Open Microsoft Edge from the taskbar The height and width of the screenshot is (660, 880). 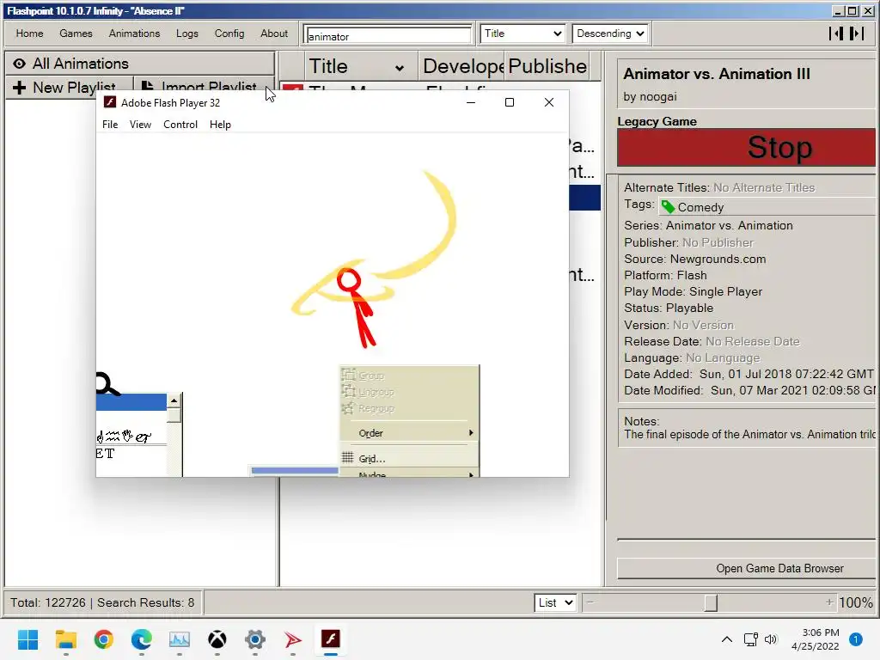[142, 639]
